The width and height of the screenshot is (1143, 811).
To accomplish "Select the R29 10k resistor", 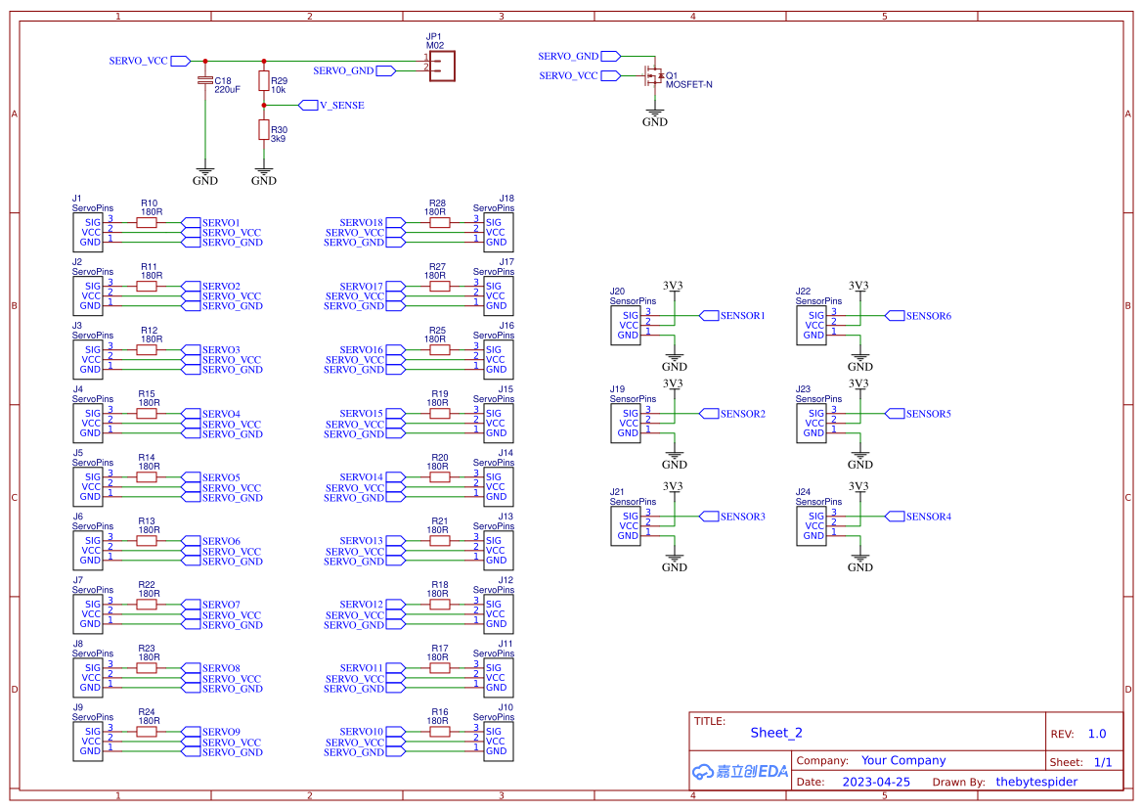I will [264, 81].
